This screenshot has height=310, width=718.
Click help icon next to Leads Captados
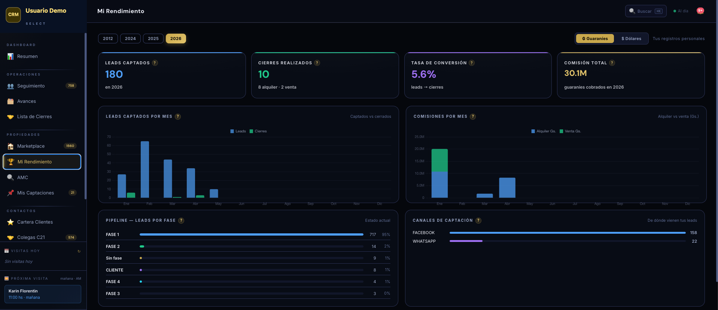[155, 63]
